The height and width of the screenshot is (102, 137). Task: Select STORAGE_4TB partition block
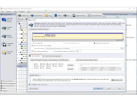(84, 36)
